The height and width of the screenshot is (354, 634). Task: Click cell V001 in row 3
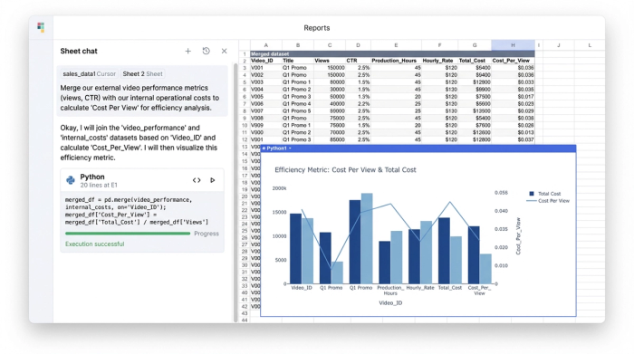coord(266,68)
